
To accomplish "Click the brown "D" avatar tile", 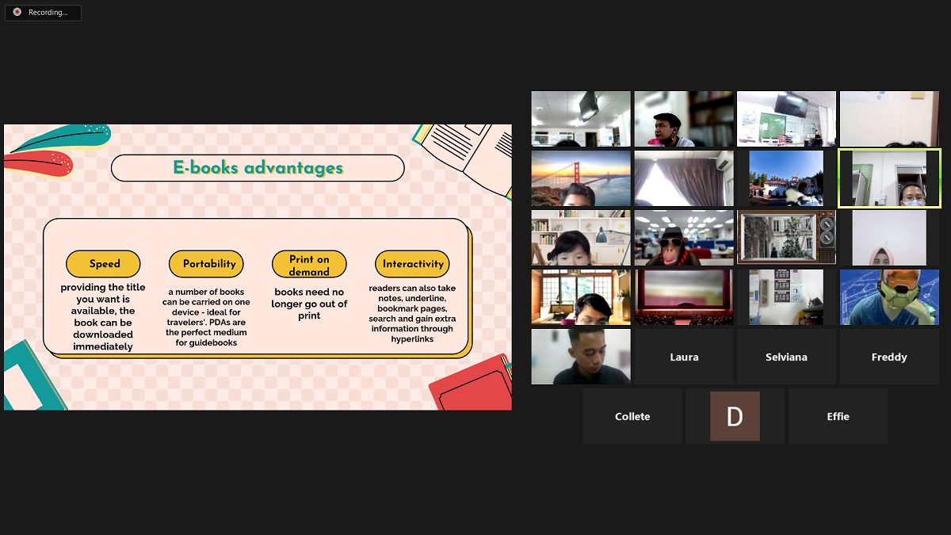I will coord(735,416).
